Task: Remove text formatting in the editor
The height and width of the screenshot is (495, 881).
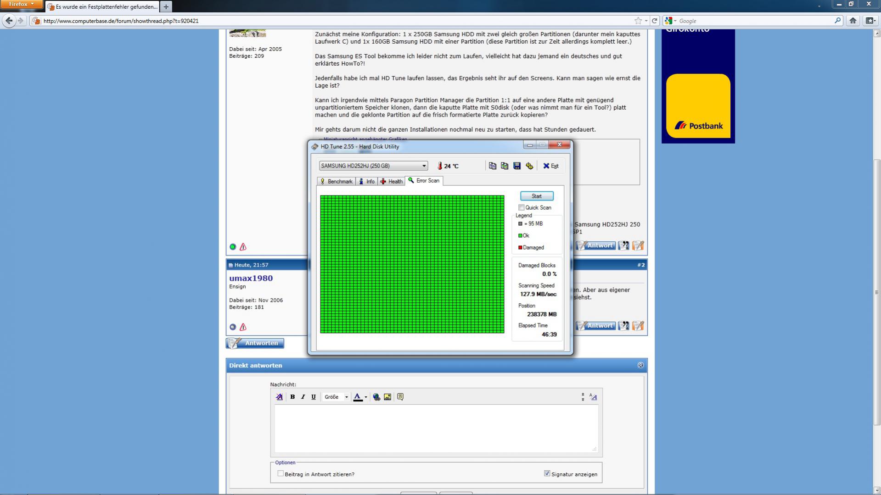Action: (279, 397)
